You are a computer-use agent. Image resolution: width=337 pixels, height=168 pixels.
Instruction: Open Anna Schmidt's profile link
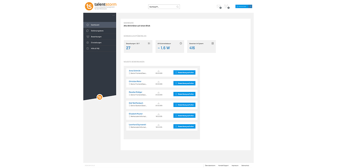tap(135, 71)
